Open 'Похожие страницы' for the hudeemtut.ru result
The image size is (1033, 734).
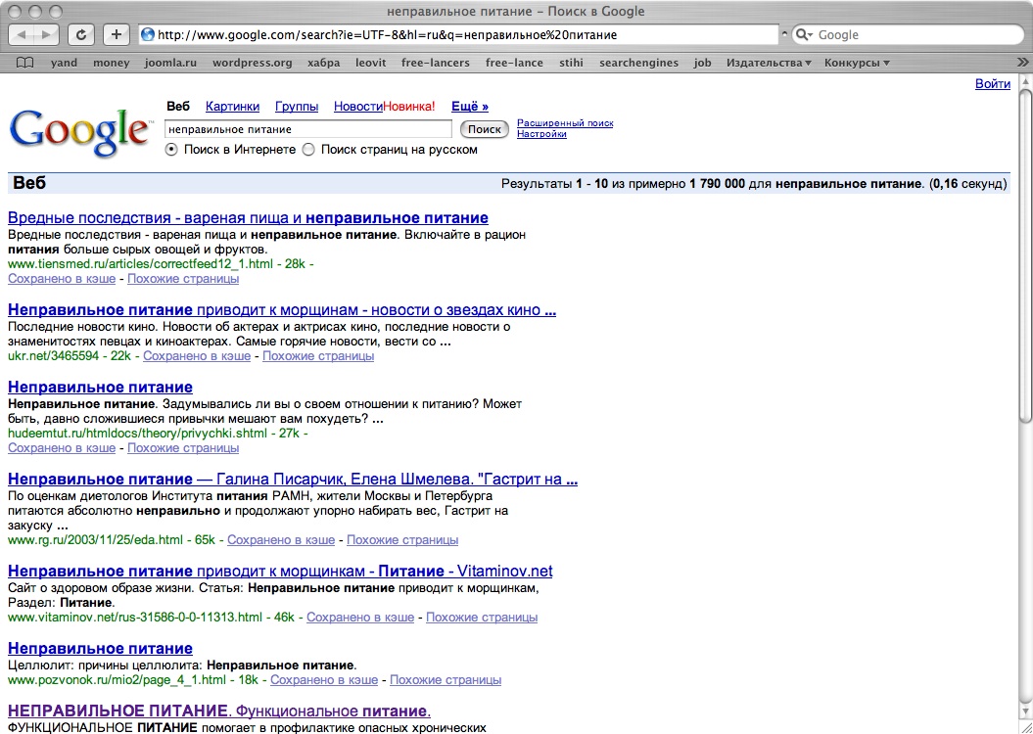183,448
